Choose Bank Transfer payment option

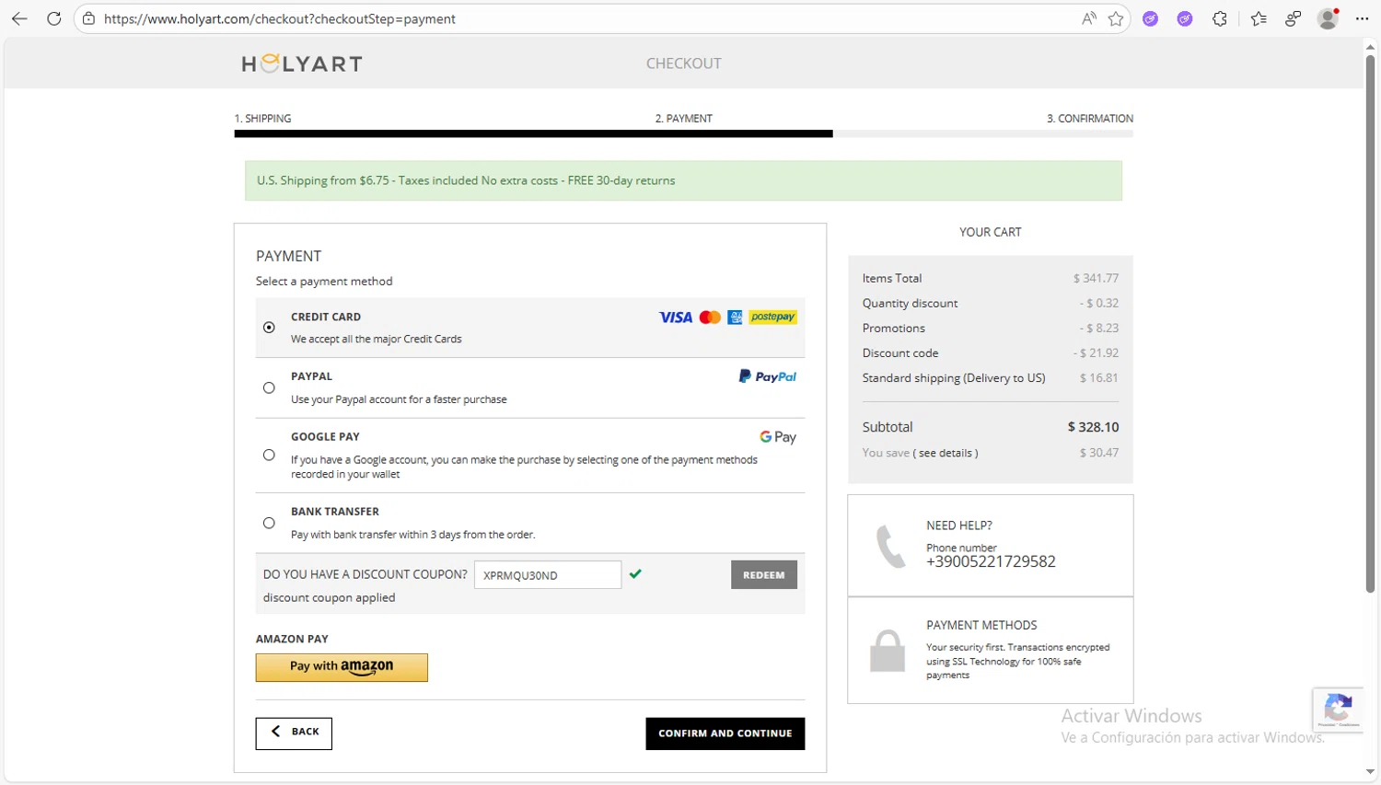(x=269, y=523)
